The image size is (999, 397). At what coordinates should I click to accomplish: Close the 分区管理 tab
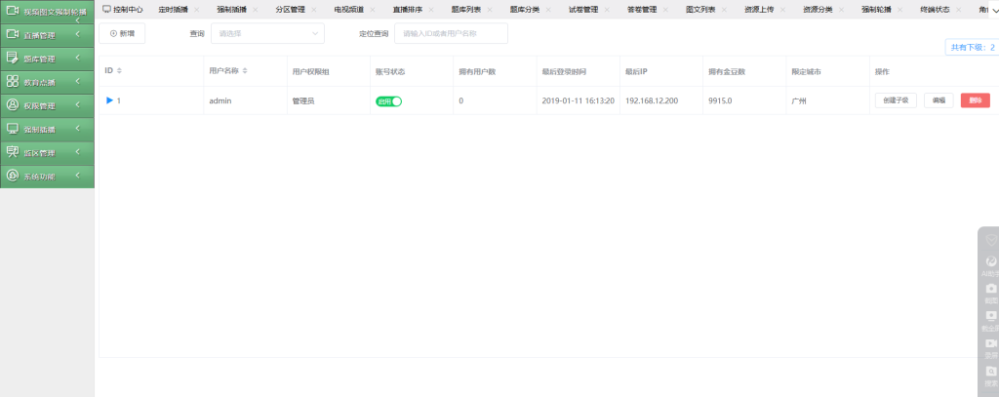[x=313, y=10]
